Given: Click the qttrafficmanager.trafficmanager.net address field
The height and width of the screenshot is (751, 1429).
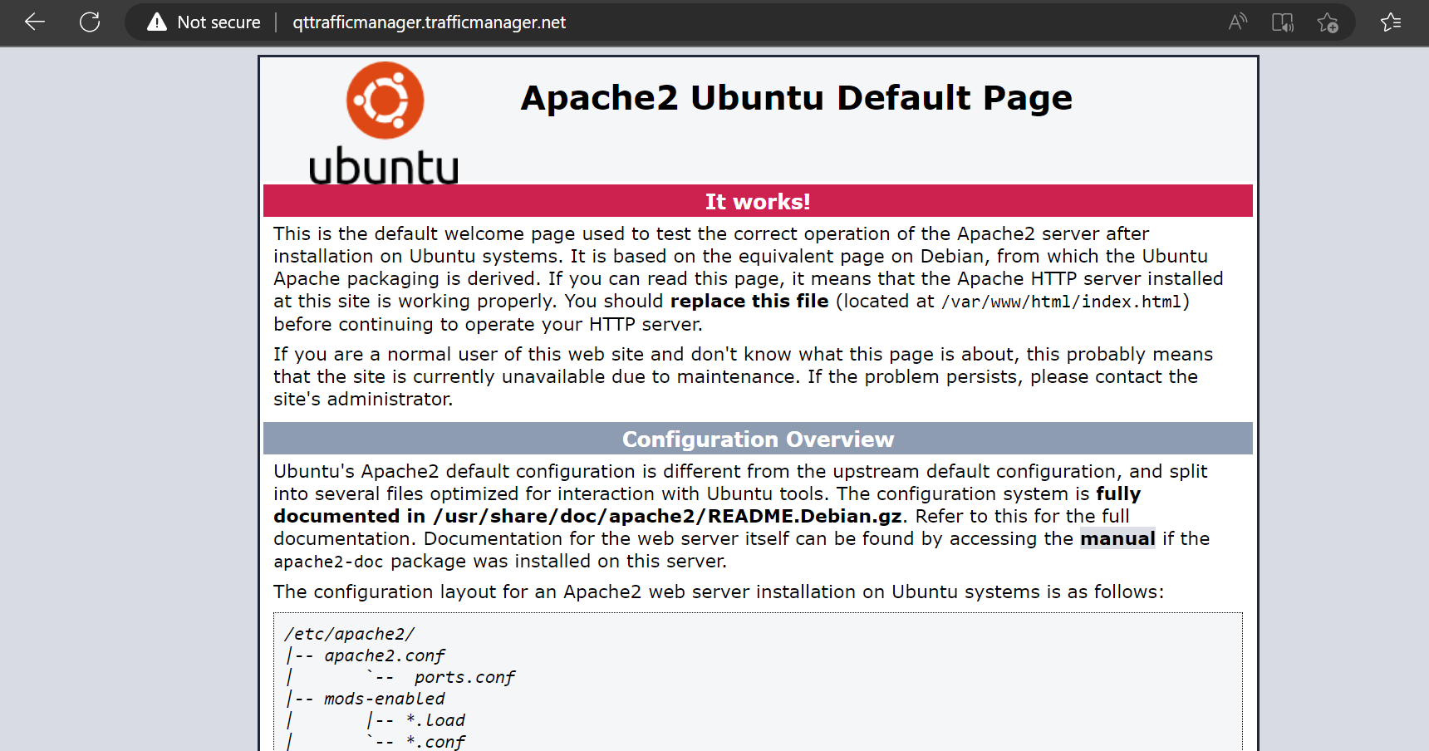Looking at the screenshot, I should (x=429, y=22).
